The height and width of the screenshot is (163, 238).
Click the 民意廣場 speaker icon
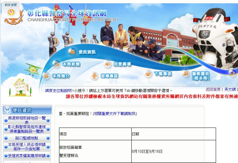108,64
